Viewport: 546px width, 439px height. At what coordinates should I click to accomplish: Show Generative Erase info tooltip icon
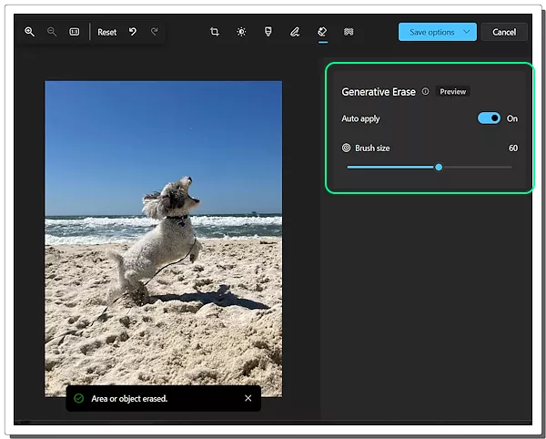pyautogui.click(x=425, y=92)
